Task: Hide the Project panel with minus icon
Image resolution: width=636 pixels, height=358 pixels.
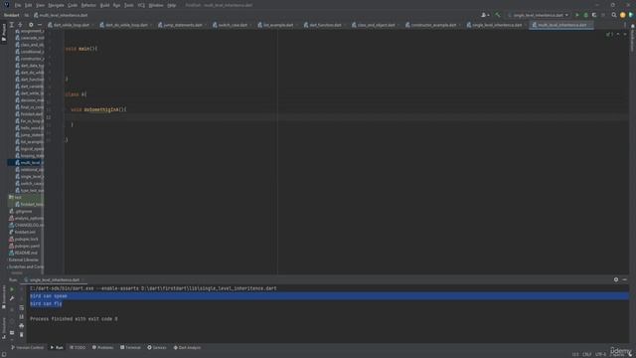Action: click(x=40, y=25)
